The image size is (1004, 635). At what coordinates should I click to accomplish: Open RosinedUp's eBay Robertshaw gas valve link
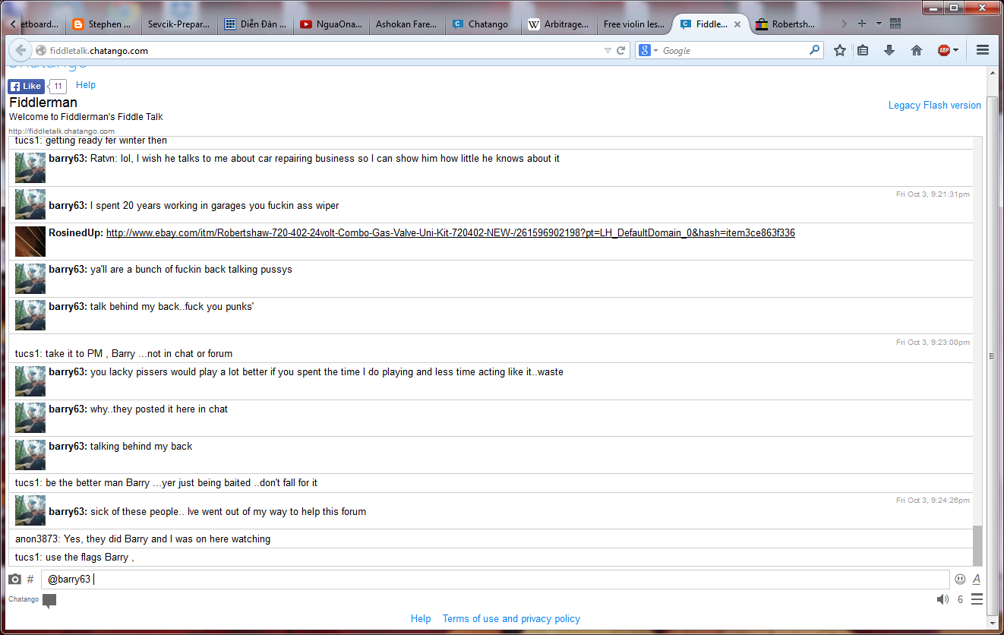450,233
